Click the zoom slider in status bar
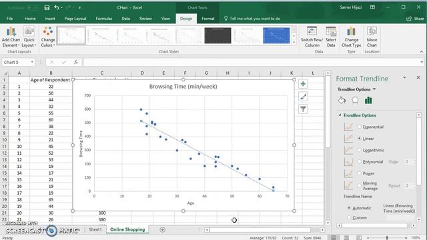 pyautogui.click(x=387, y=237)
